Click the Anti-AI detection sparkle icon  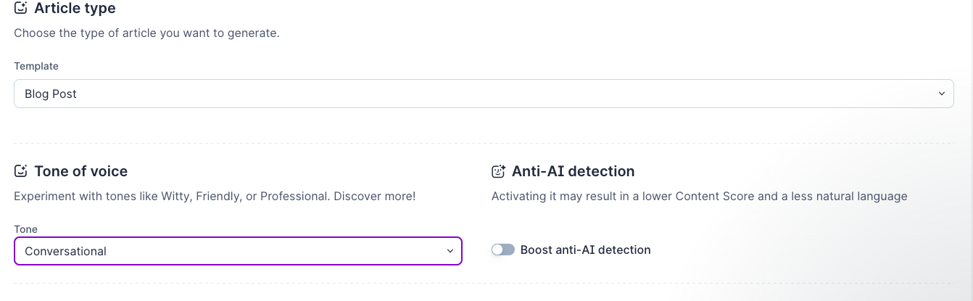click(498, 171)
